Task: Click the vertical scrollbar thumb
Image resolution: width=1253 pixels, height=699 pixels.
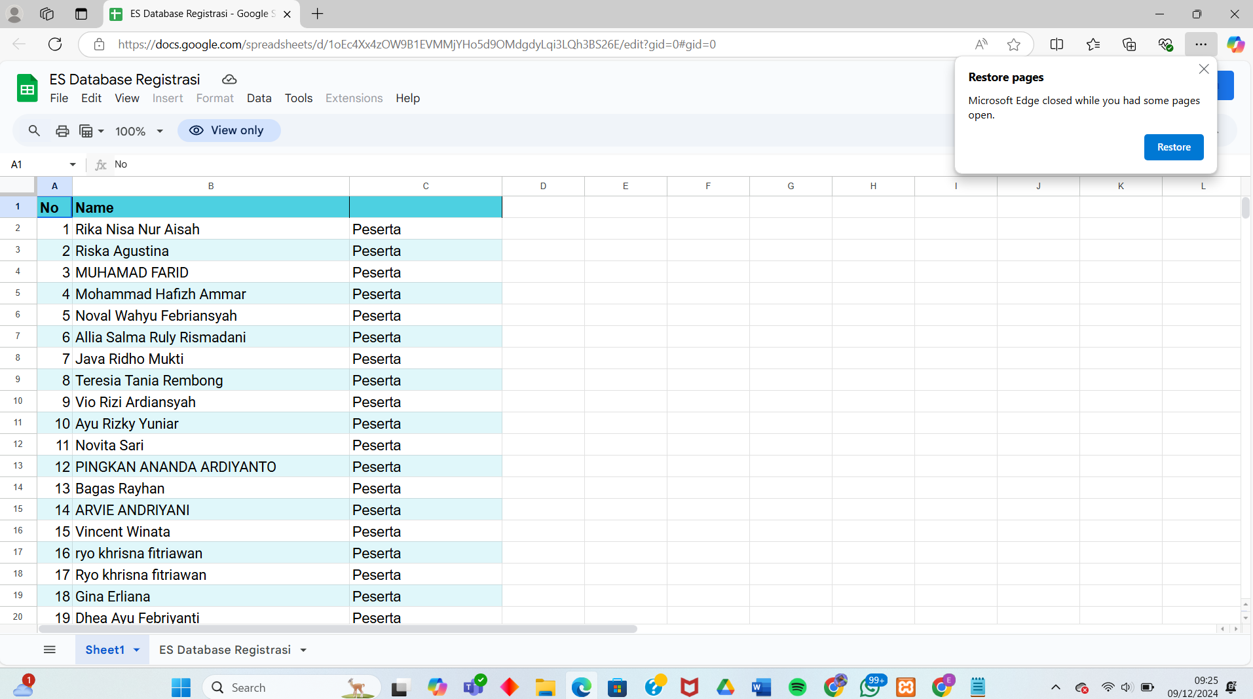Action: (1245, 207)
